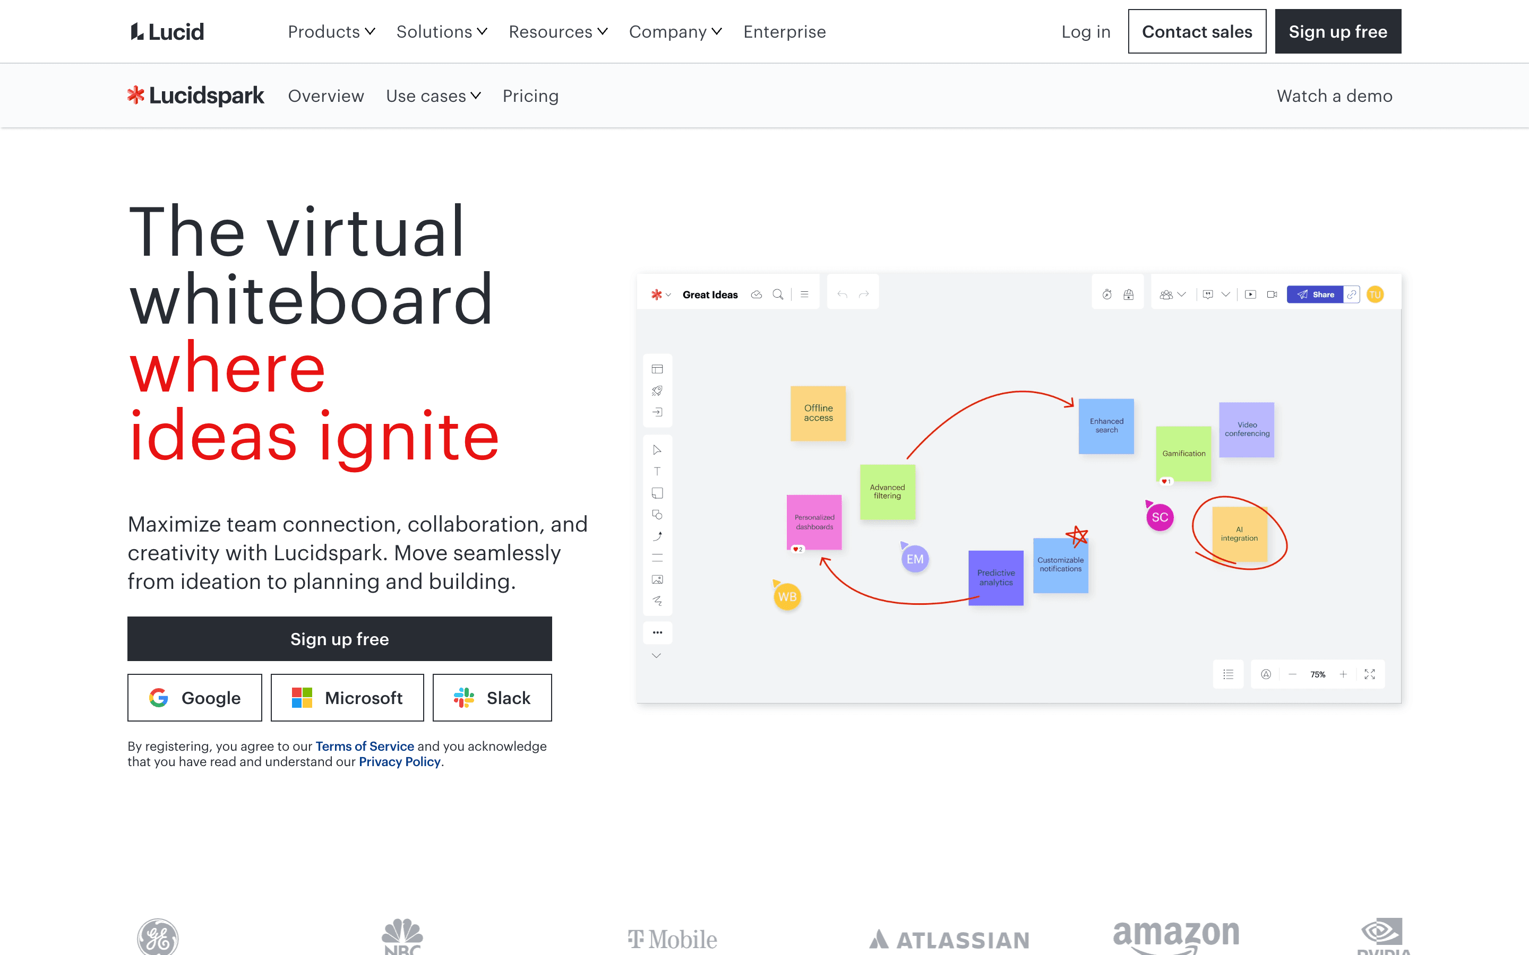This screenshot has height=955, width=1529.
Task: Click Watch a demo
Action: [x=1334, y=96]
